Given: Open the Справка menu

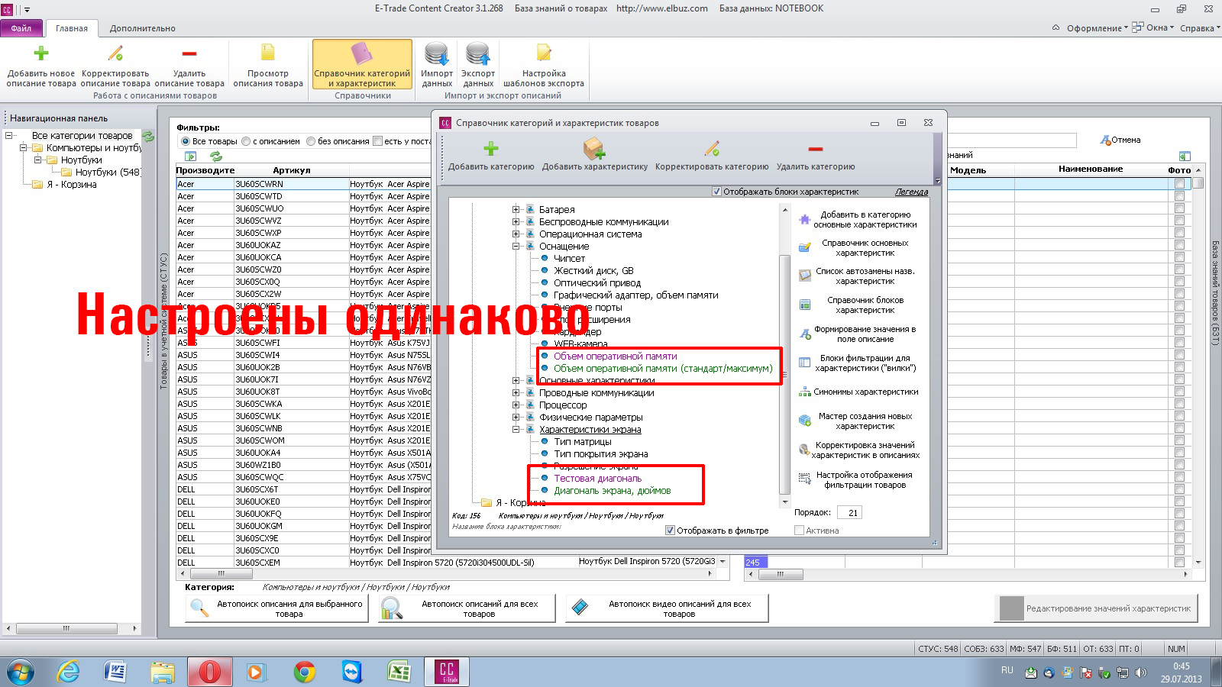Looking at the screenshot, I should (x=1199, y=28).
